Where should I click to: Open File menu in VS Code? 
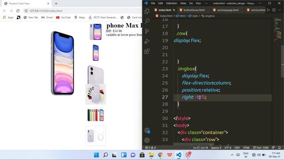153,3
